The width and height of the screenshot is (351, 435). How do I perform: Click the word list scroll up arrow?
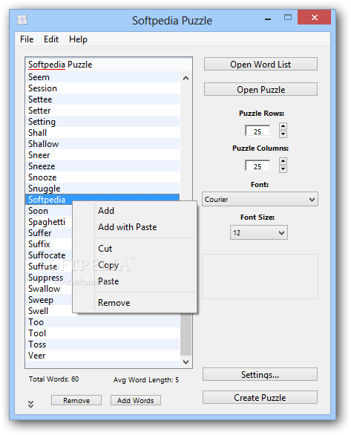tap(186, 78)
